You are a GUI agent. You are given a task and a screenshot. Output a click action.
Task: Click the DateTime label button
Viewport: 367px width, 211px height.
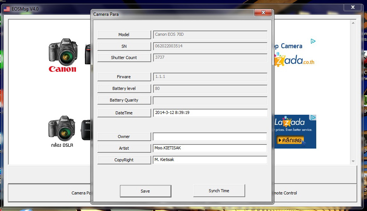click(x=124, y=113)
